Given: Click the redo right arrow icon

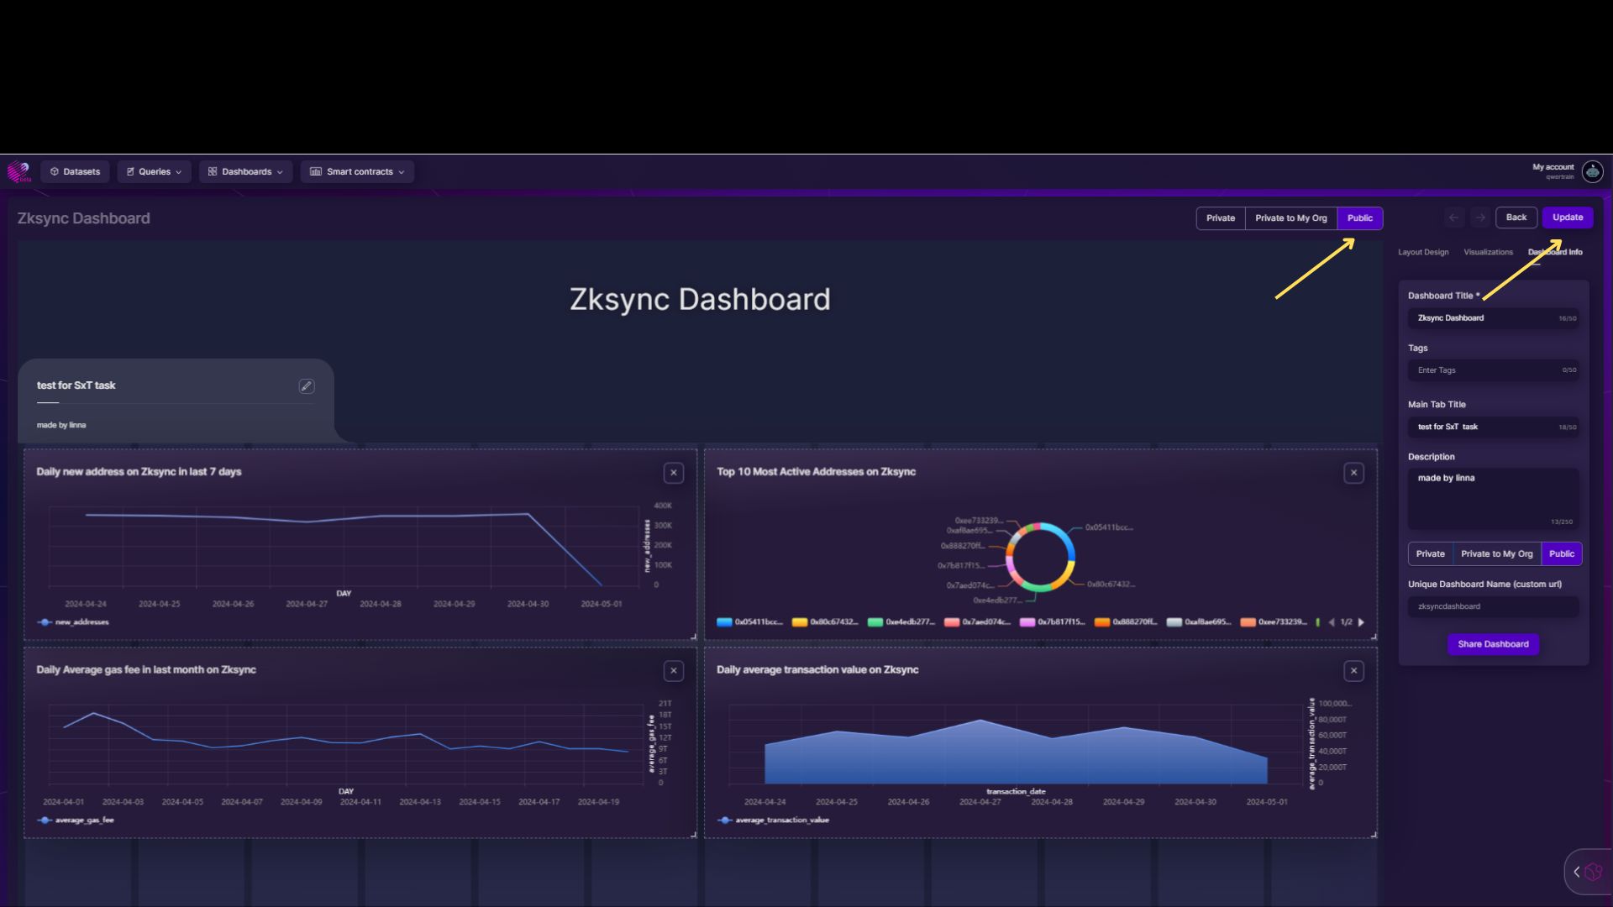Looking at the screenshot, I should 1480,218.
